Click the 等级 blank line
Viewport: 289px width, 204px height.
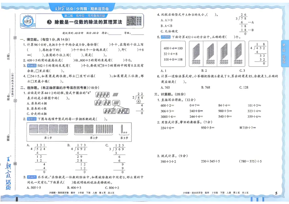point(137,34)
